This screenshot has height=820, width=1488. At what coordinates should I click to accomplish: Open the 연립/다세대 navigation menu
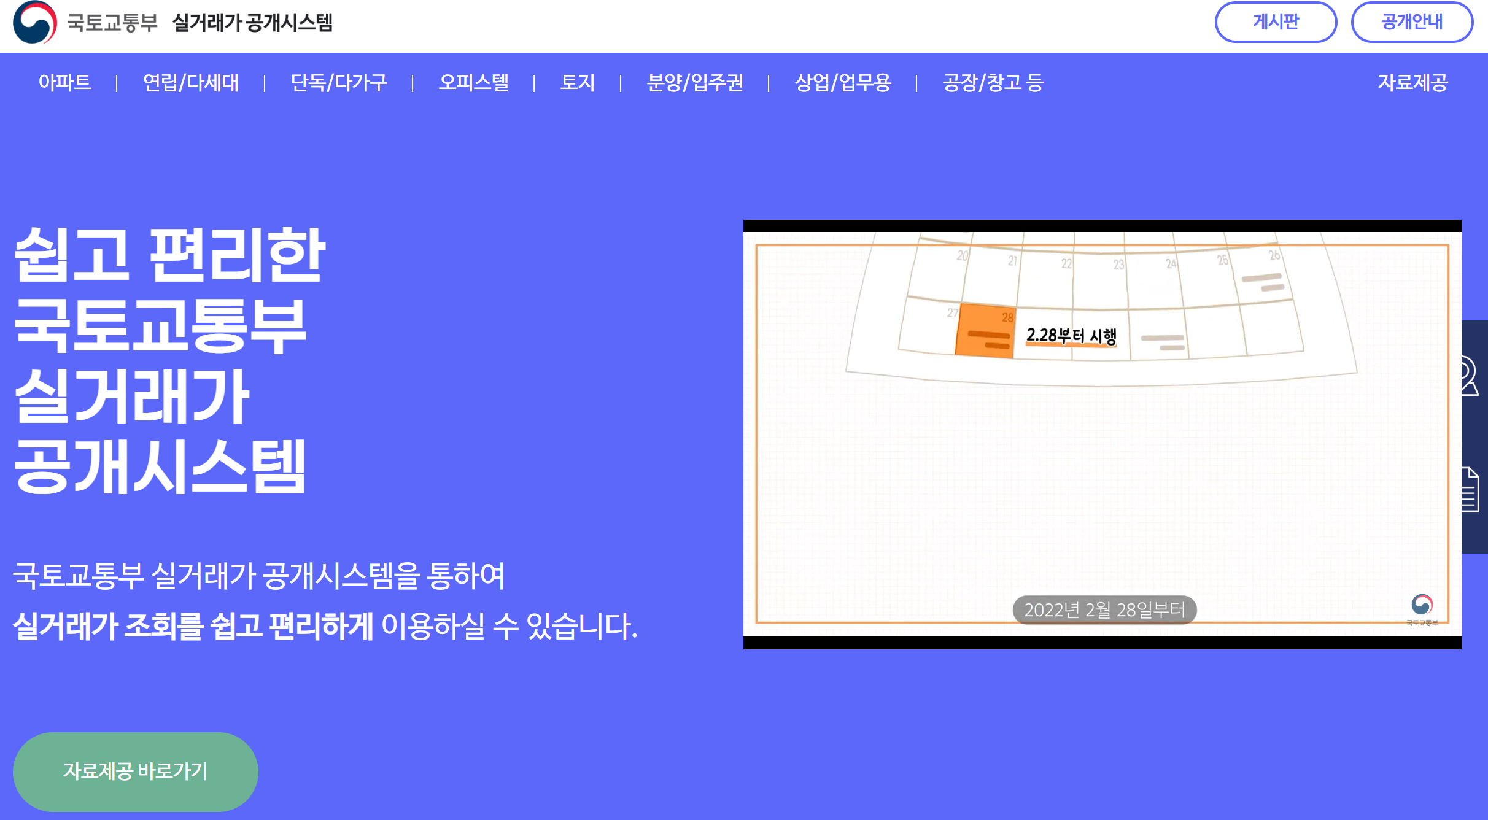[190, 83]
